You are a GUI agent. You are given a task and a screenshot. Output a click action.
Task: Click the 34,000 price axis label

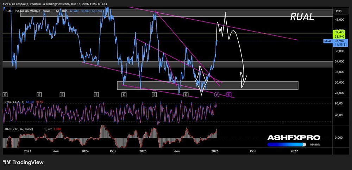pyautogui.click(x=339, y=61)
